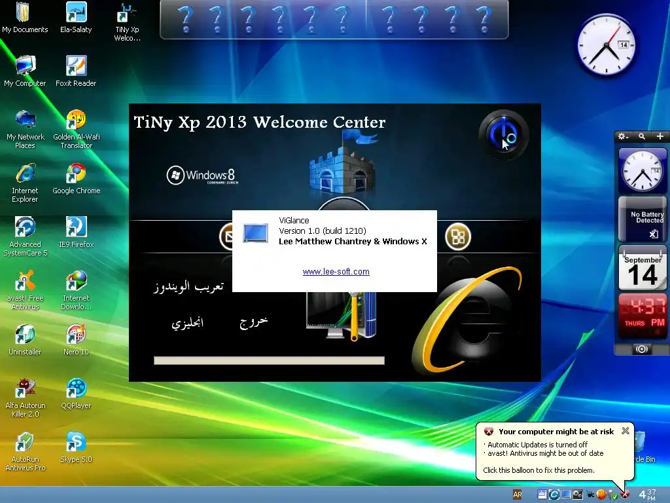Click the monitor with tools icon in Welcome Center
670x503 pixels.
342,316
